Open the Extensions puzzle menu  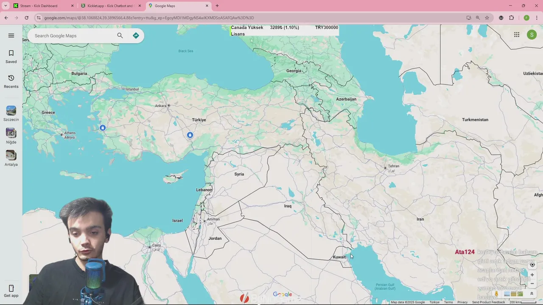pos(511,18)
